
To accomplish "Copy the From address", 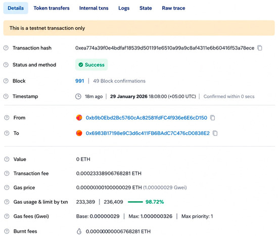I will pyautogui.click(x=212, y=118).
